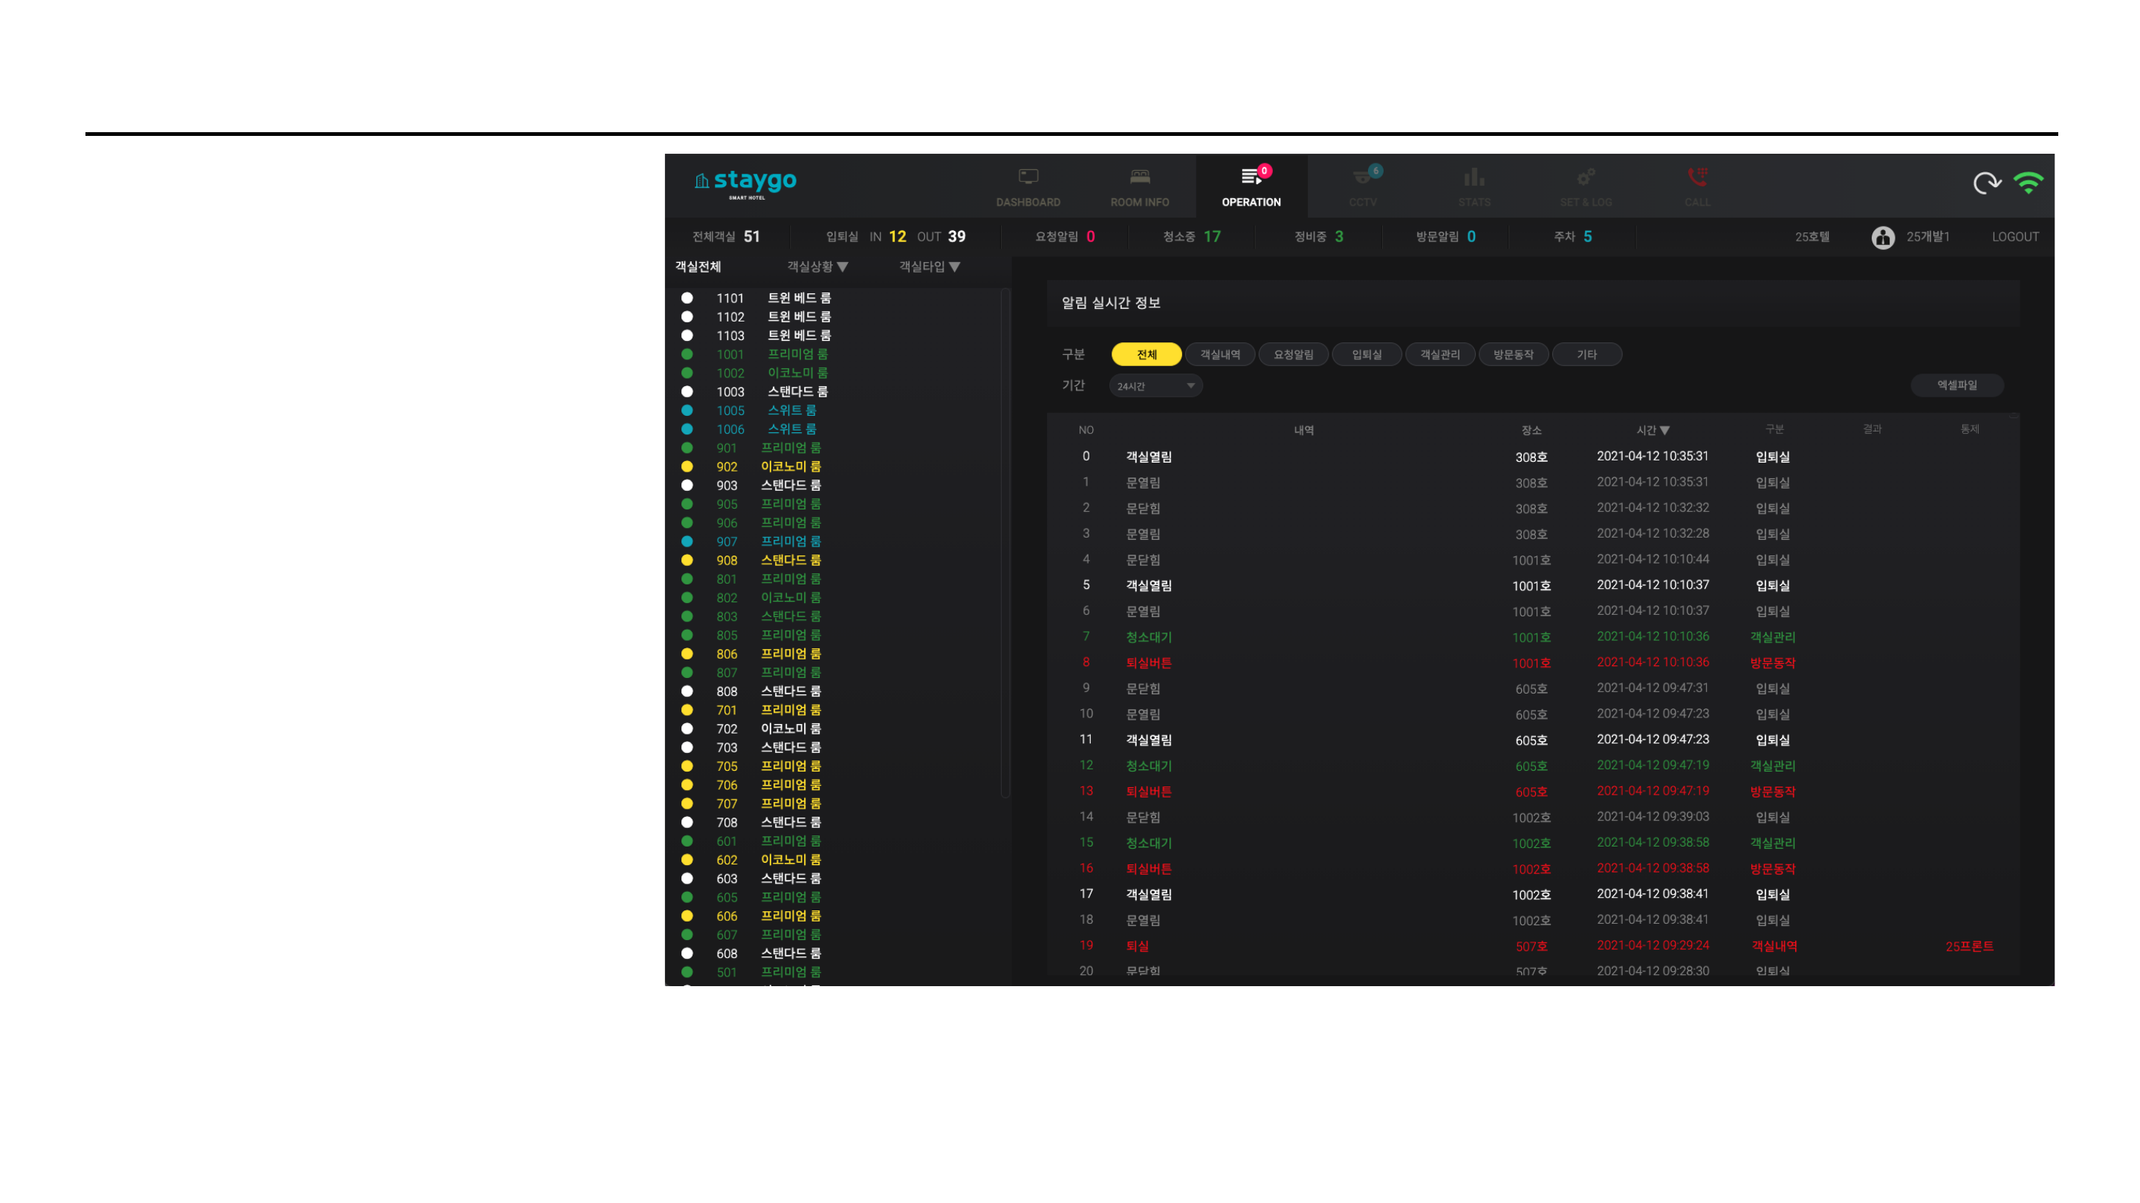Image resolution: width=2140 pixels, height=1203 pixels.
Task: Expand the 객실상황 dropdown
Action: [817, 267]
